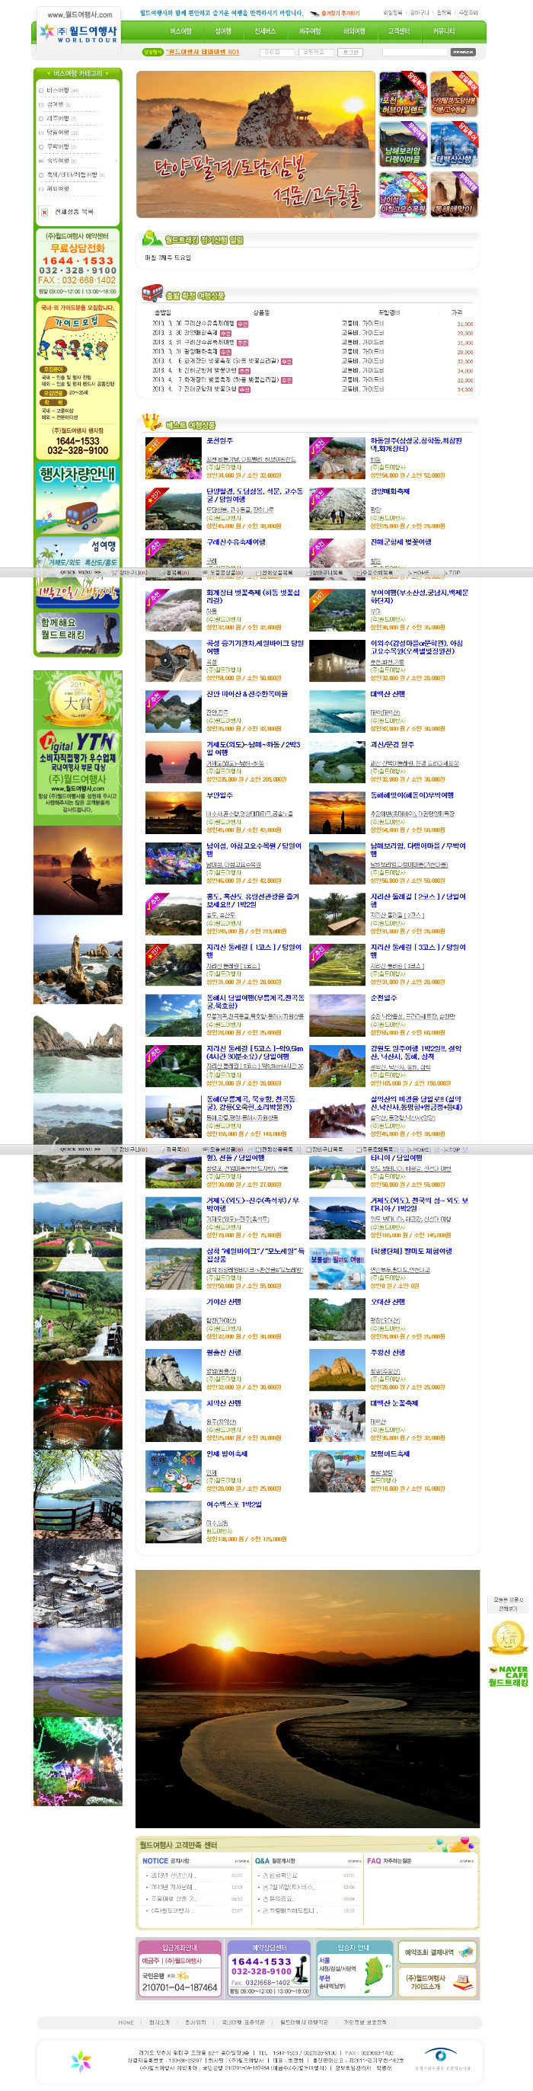Open the 태백산산행 thumbnail tile
The height and width of the screenshot is (2091, 533).
coord(454,145)
